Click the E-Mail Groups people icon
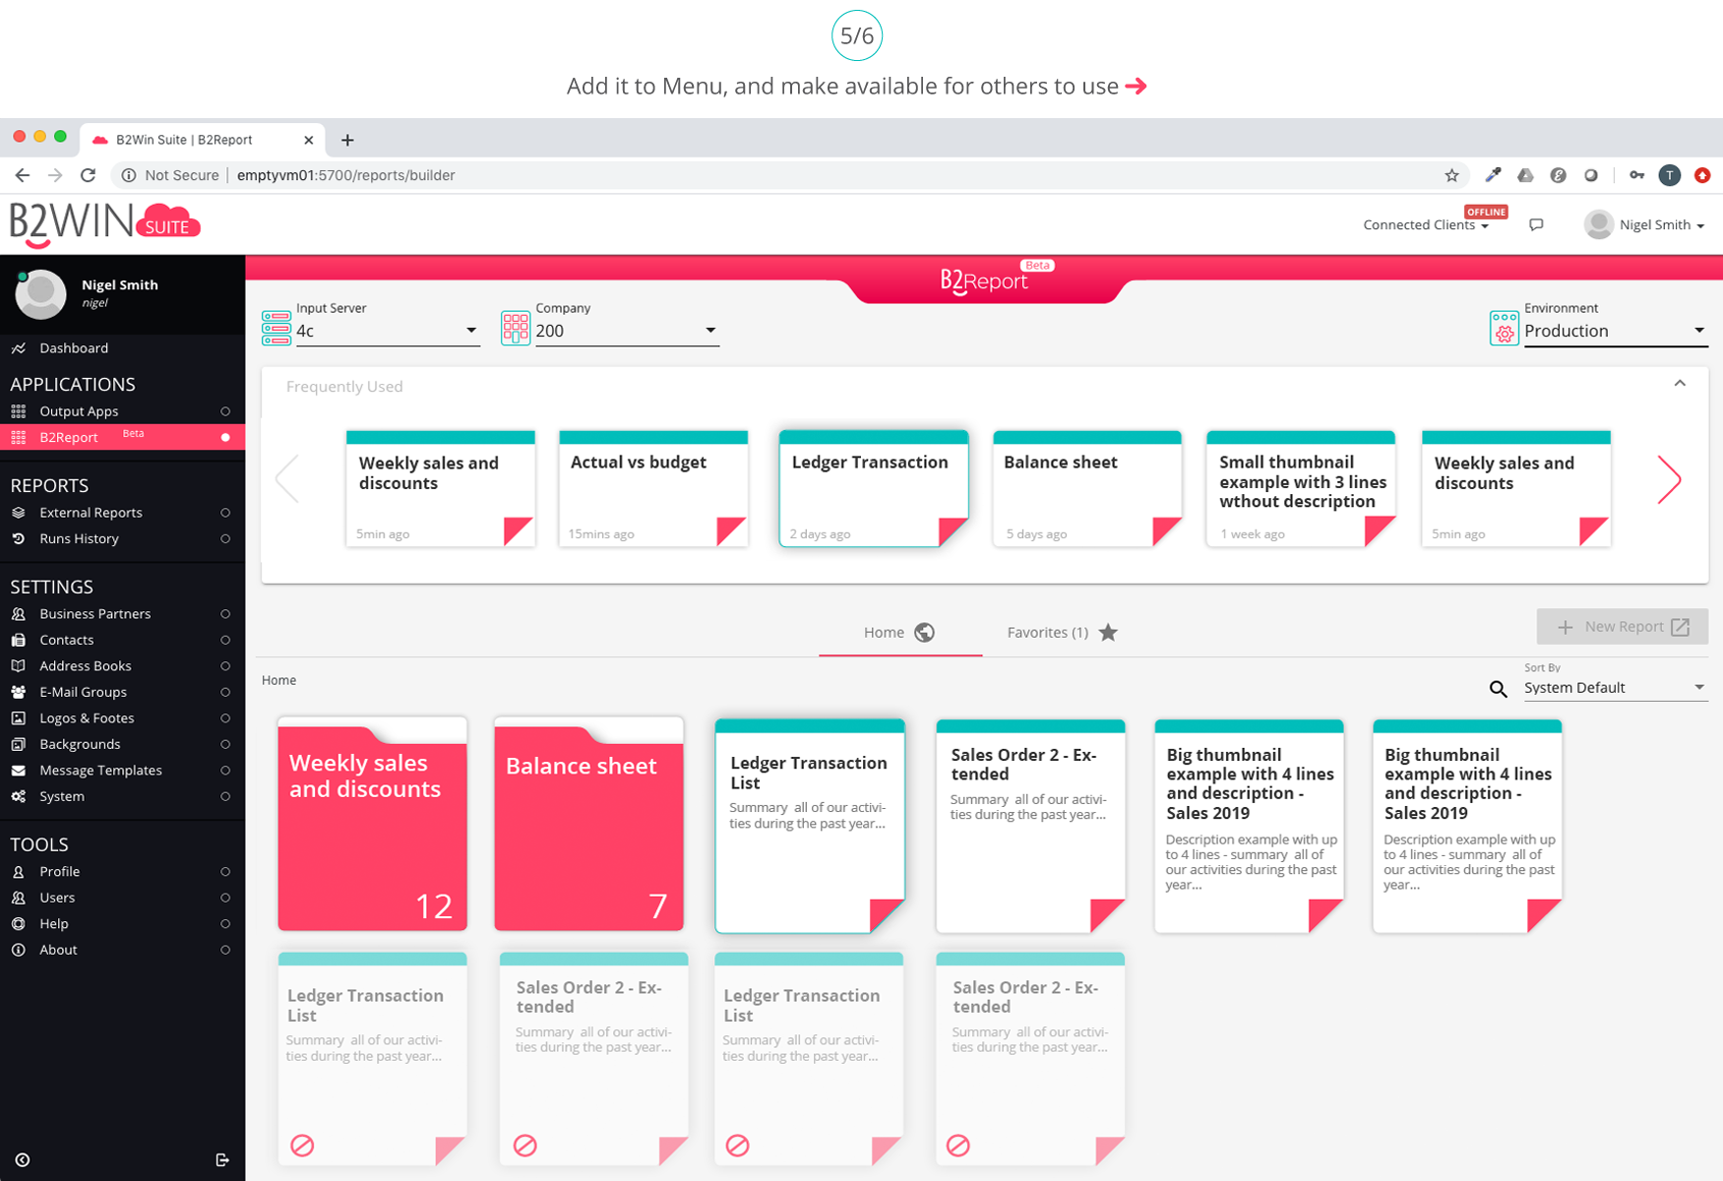The height and width of the screenshot is (1181, 1723). tap(19, 693)
